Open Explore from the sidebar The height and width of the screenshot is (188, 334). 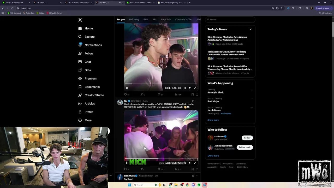[87, 37]
